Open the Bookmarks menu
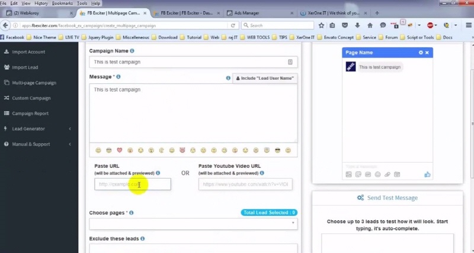This screenshot has width=474, height=253. pos(62,4)
